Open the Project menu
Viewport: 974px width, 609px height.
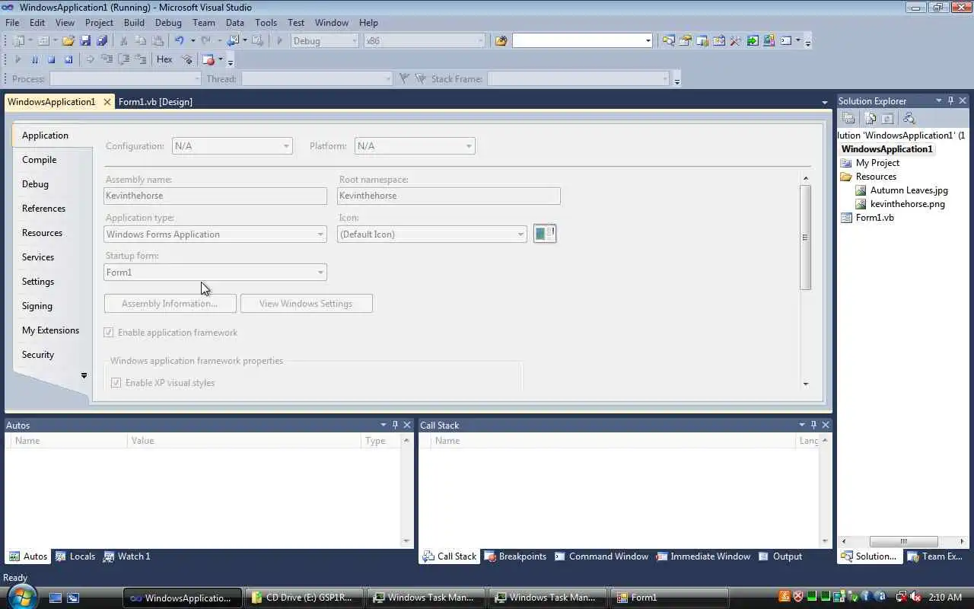[x=99, y=23]
